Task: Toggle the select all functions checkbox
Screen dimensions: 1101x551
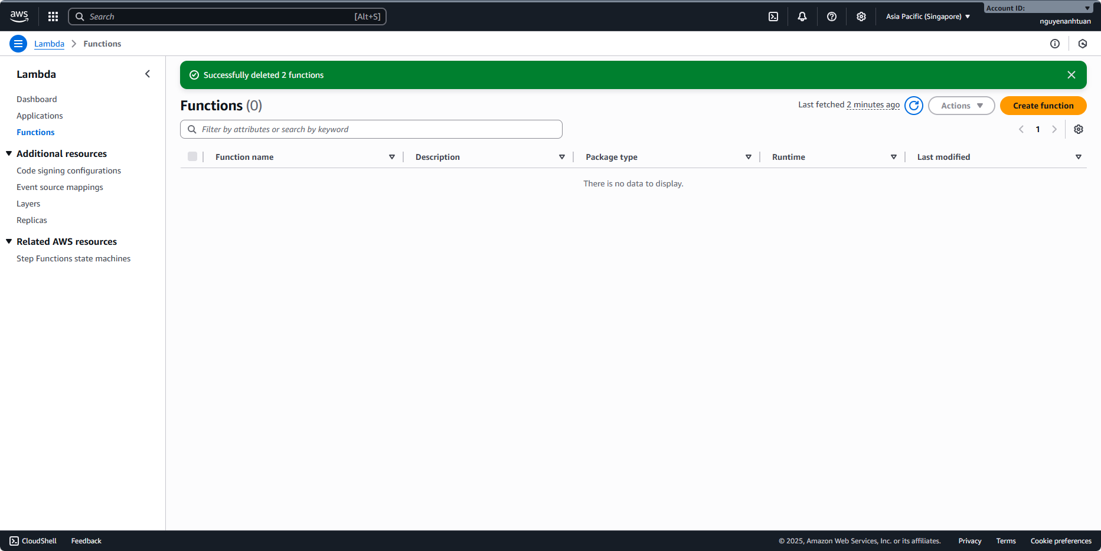Action: coord(192,156)
